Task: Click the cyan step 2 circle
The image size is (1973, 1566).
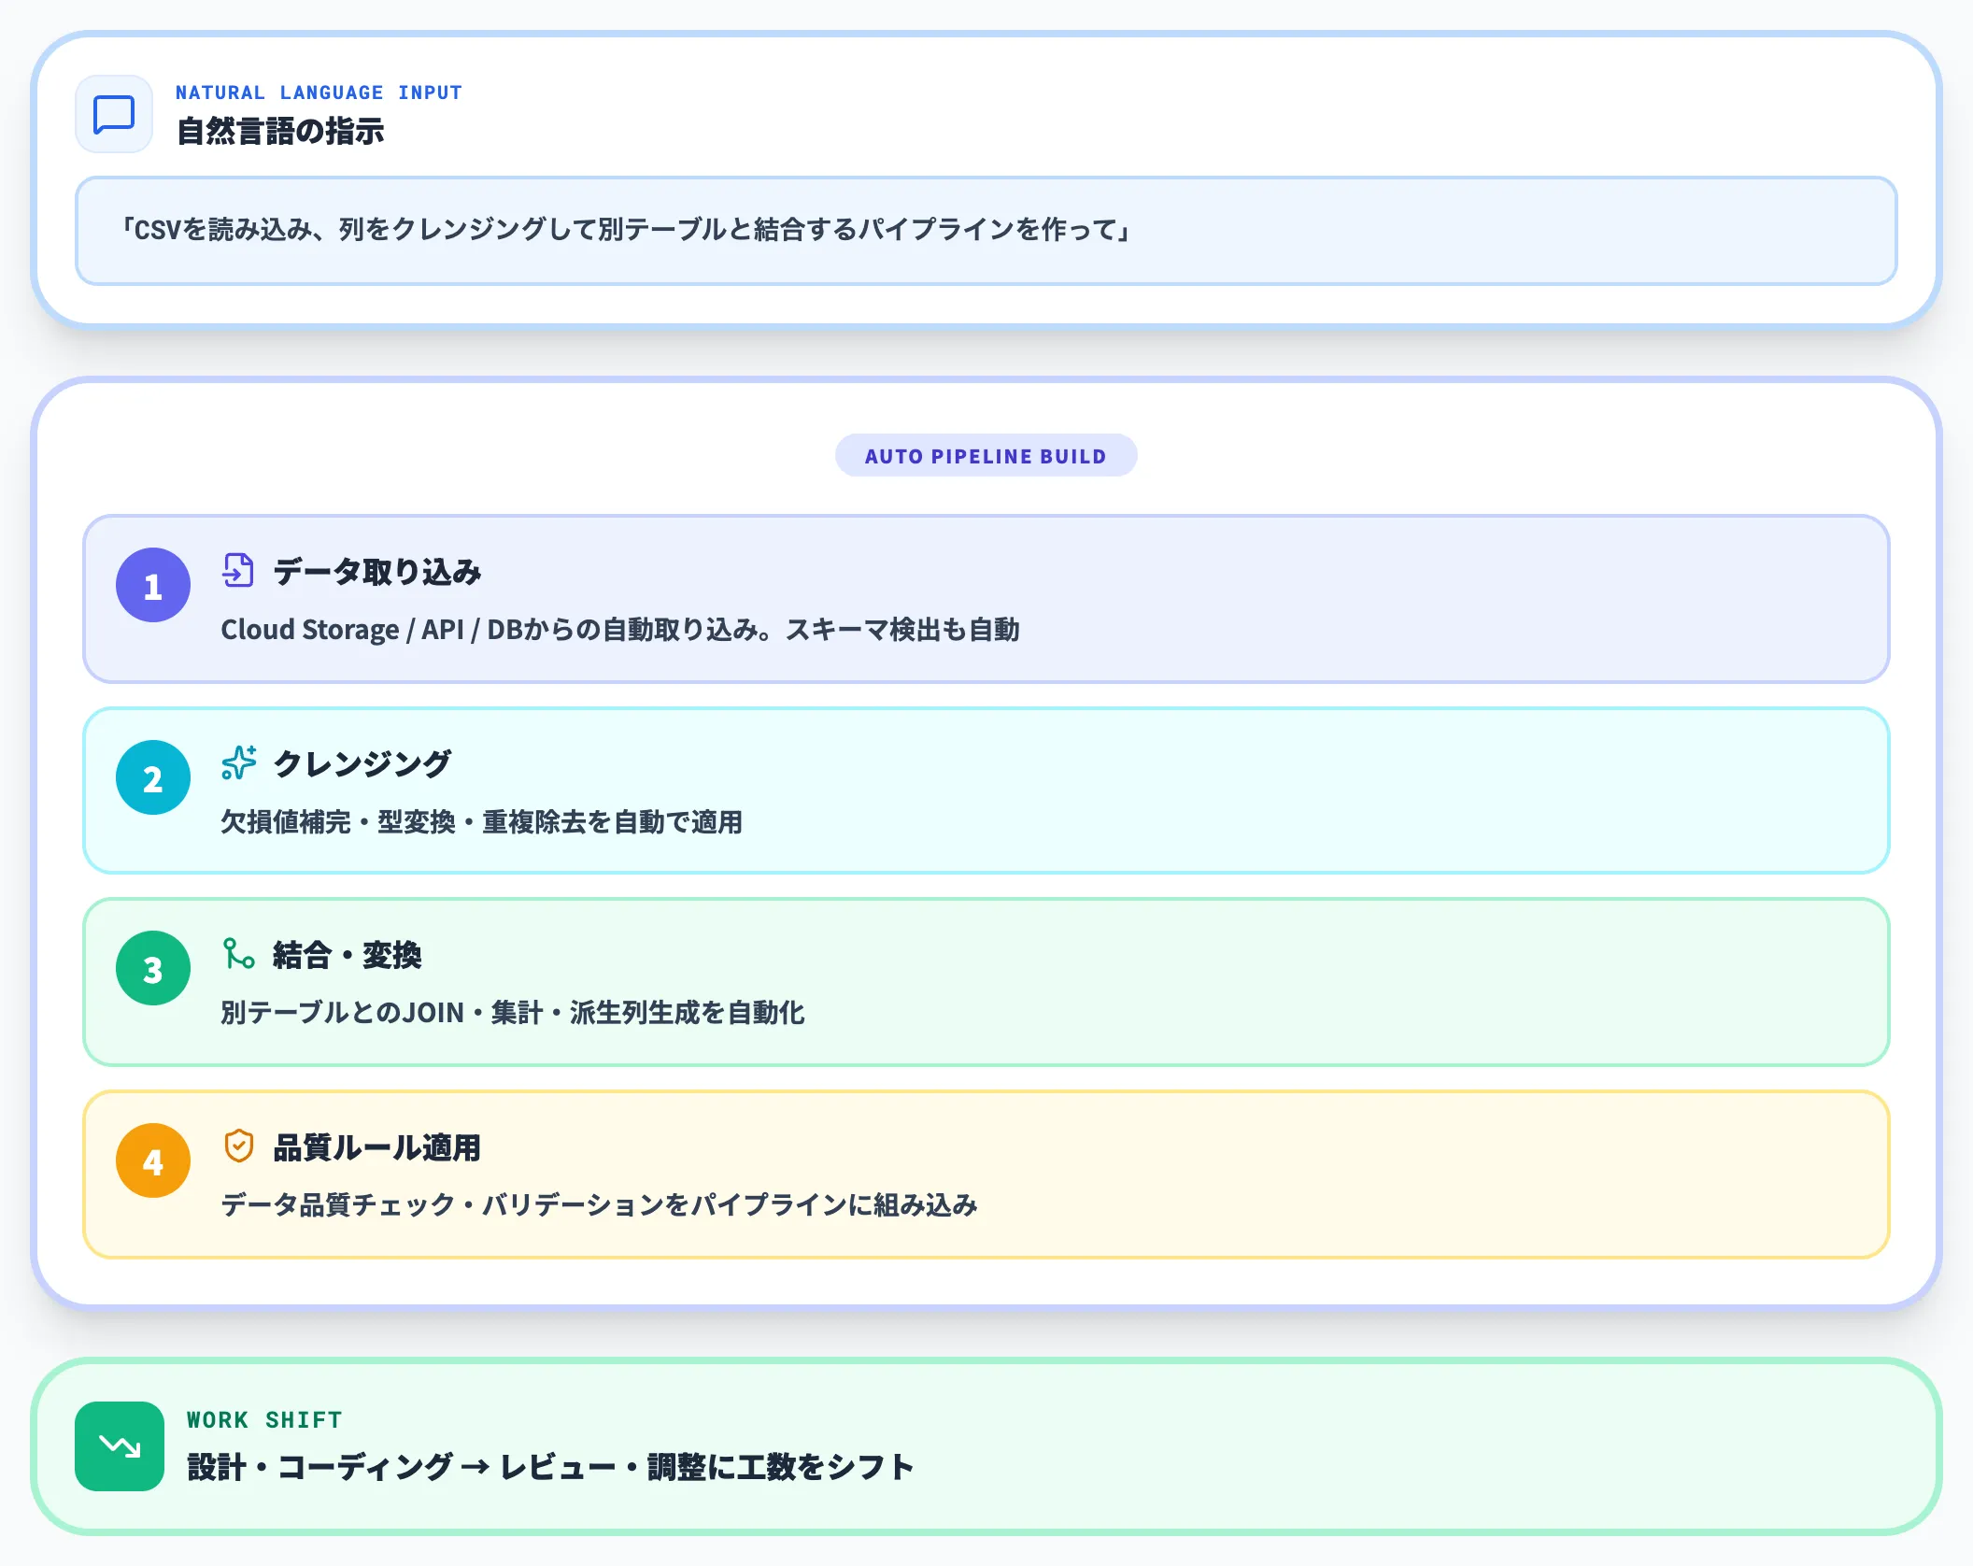Action: tap(153, 777)
